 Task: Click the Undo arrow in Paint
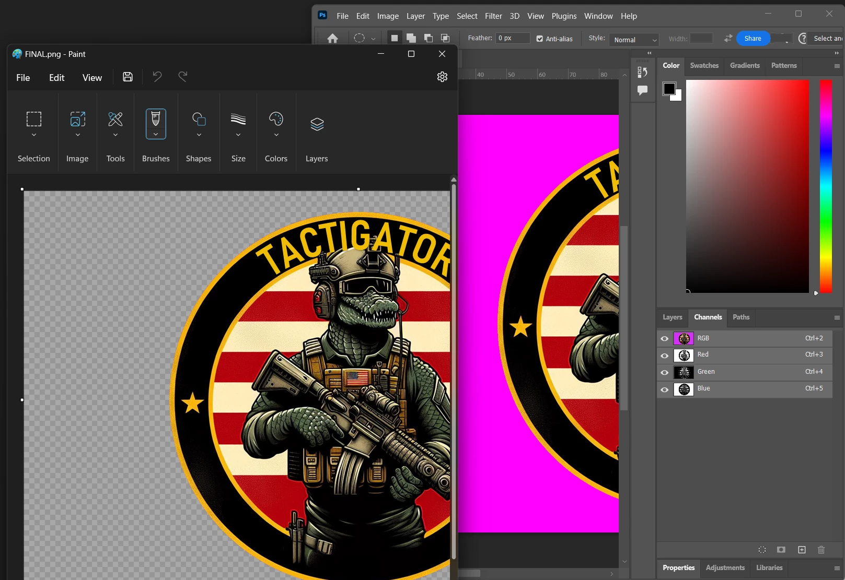157,77
